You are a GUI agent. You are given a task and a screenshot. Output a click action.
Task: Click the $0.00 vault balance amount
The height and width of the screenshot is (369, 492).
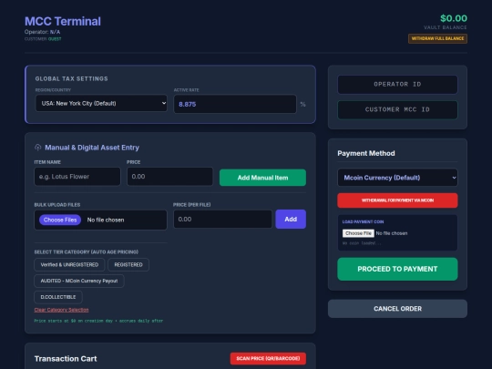coord(454,18)
